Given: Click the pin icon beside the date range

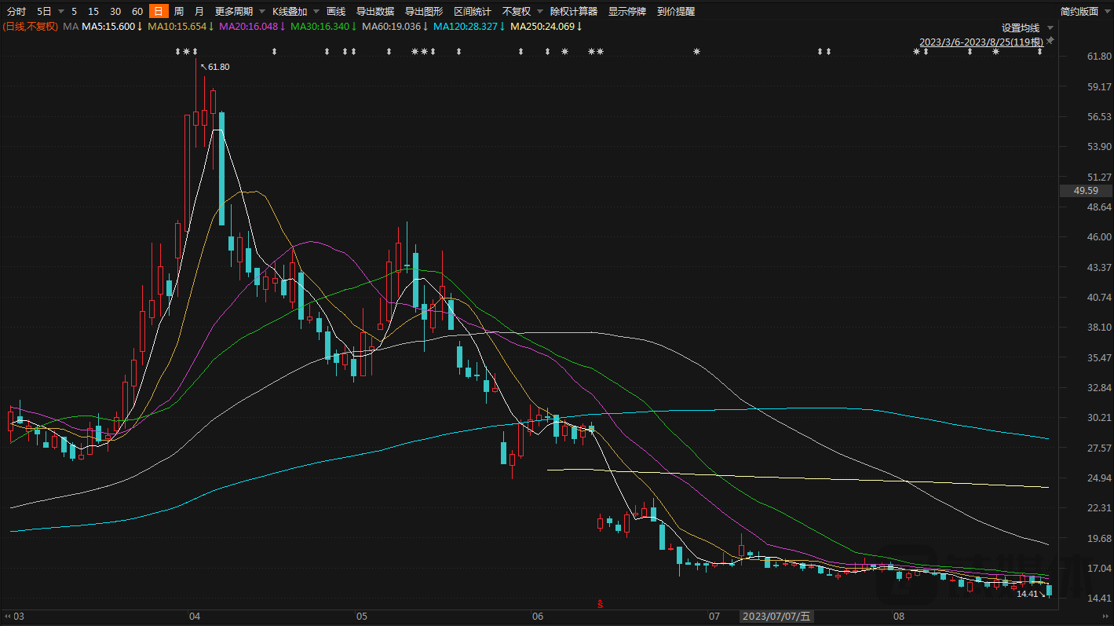Looking at the screenshot, I should coord(1050,40).
